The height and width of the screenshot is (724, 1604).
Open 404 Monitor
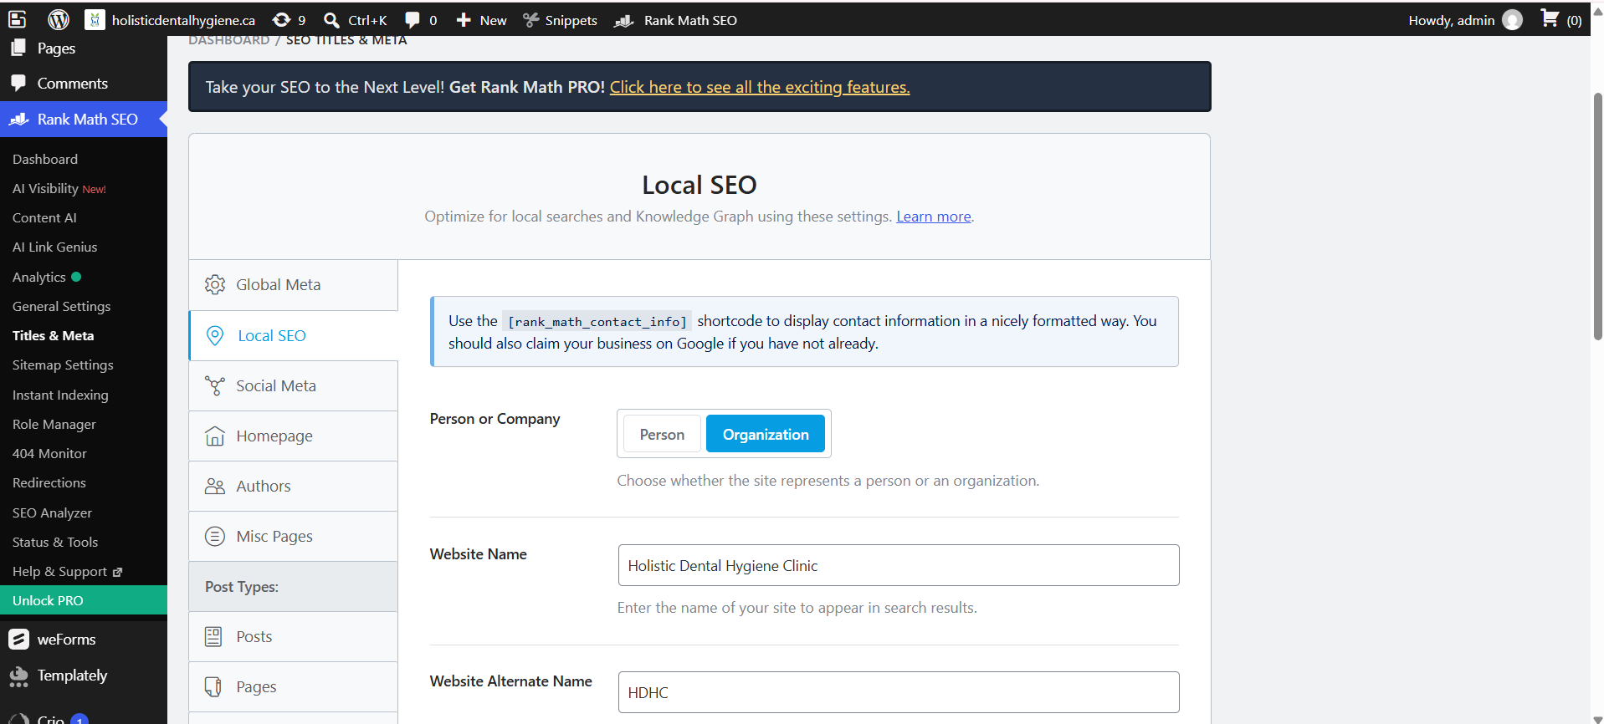[x=49, y=453]
